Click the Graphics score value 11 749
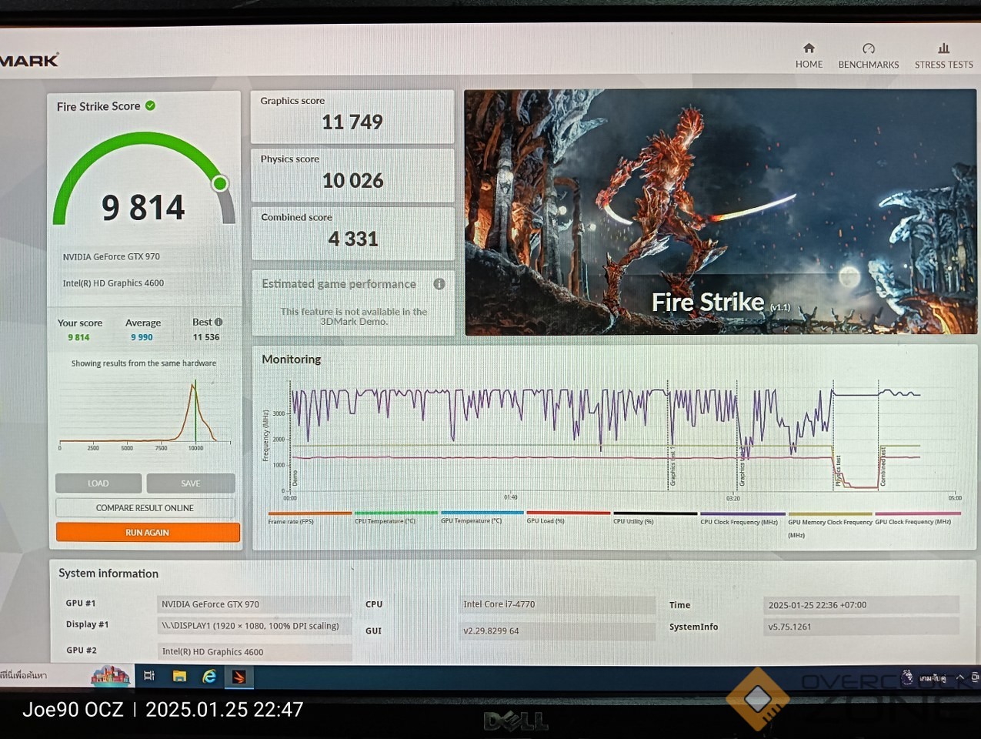The width and height of the screenshot is (981, 739). (352, 122)
